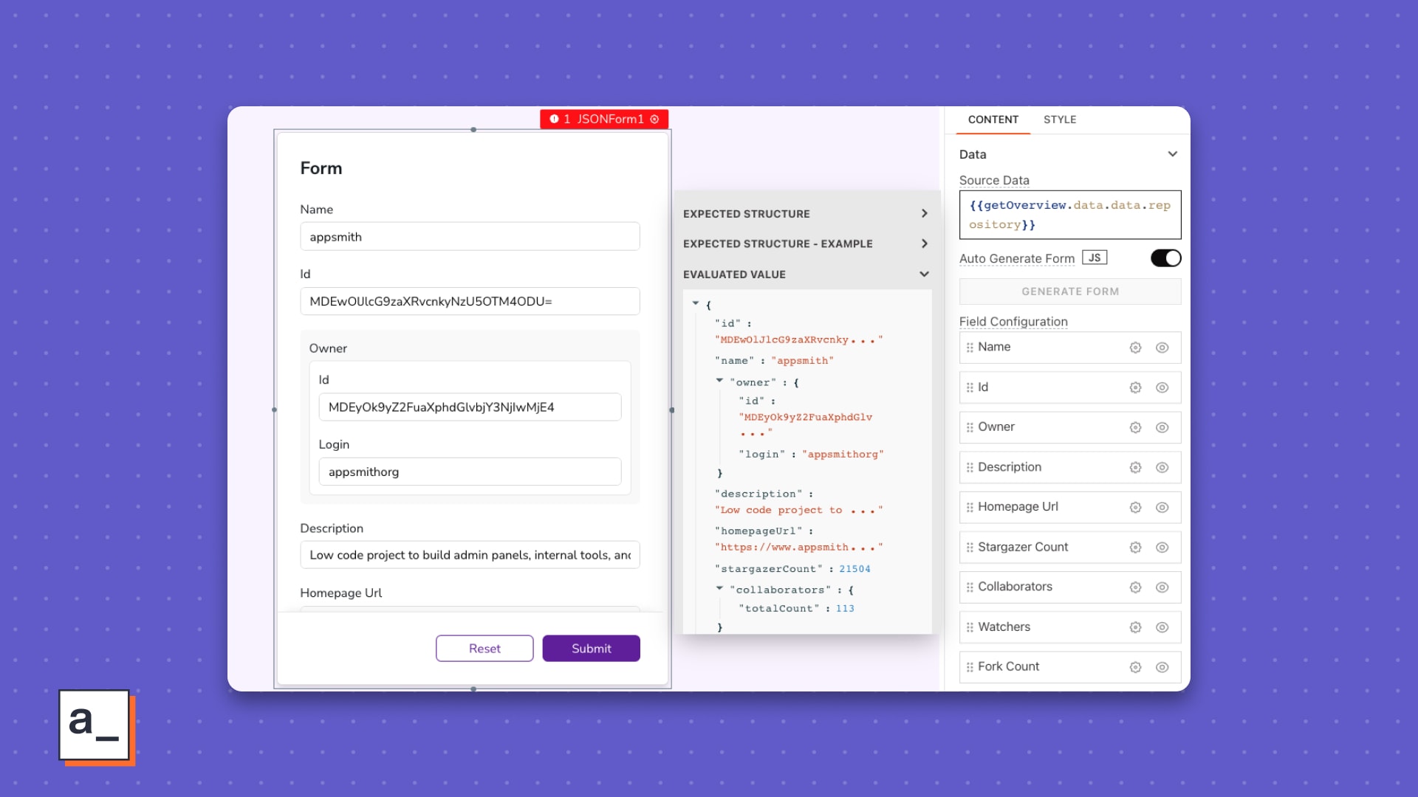Click the Field Configuration label
The image size is (1418, 797).
1013,322
